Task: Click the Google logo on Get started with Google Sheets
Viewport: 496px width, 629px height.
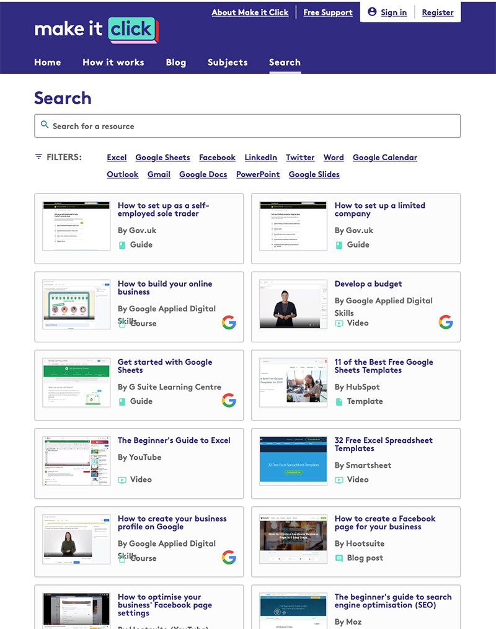Action: click(229, 400)
